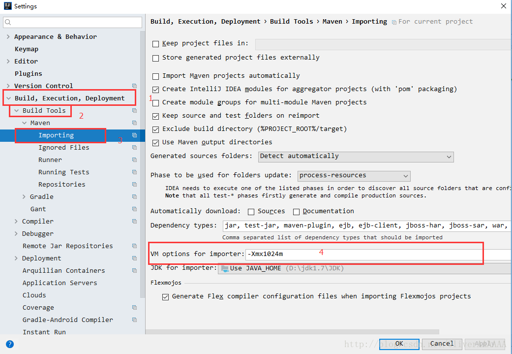Check automatic download of Sources

point(251,212)
